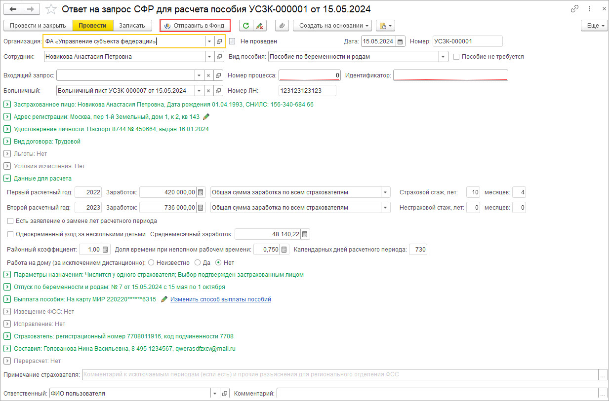Screen dimensions: 609x401
Task: Open Ответственный record with open-form icon
Action: click(225, 394)
